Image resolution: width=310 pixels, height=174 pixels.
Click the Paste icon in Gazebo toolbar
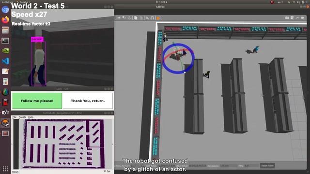click(141, 18)
